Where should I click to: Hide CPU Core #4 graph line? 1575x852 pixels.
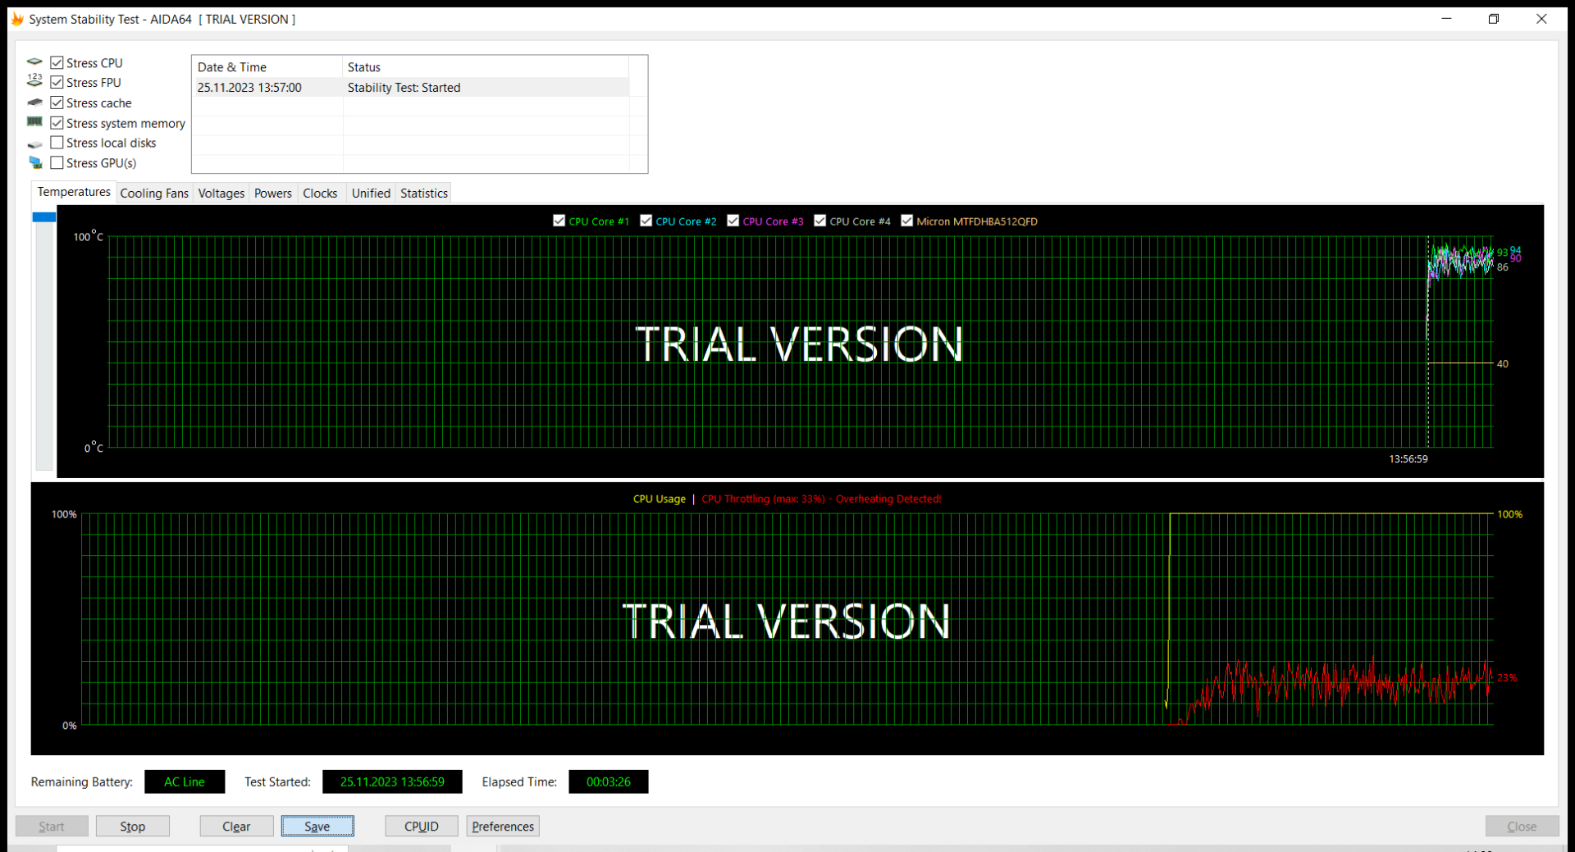pyautogui.click(x=820, y=221)
